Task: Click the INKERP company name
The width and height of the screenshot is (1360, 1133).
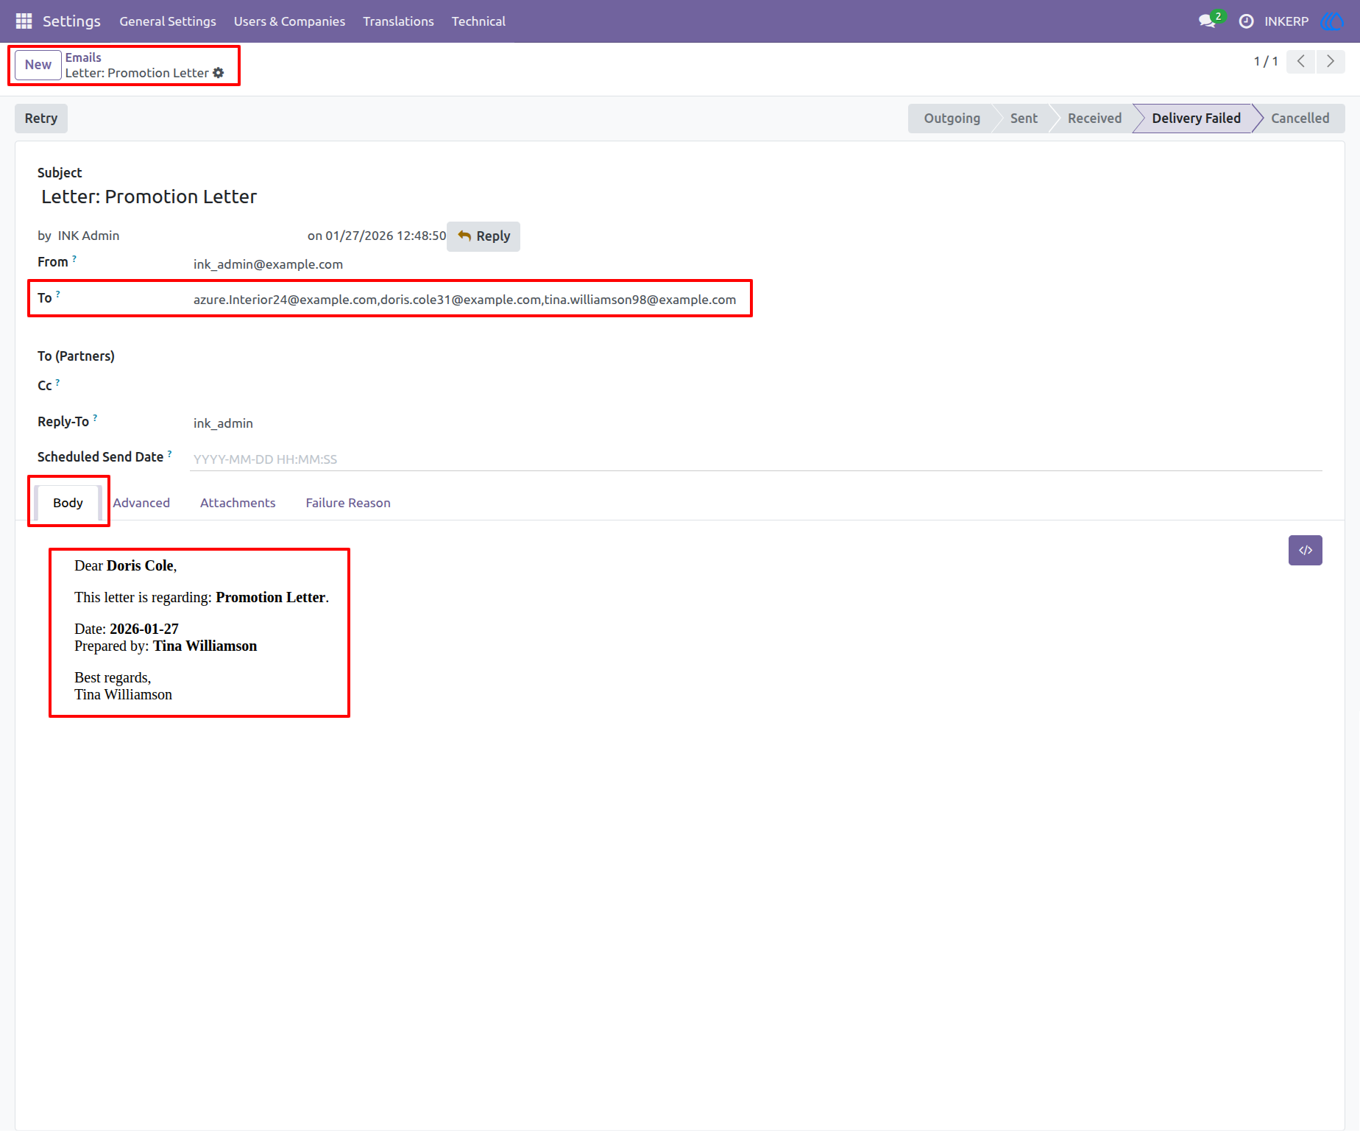Action: 1286,21
